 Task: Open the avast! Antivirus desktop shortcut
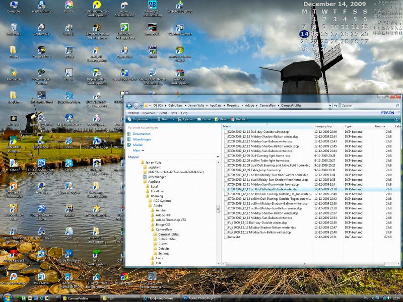(x=41, y=7)
